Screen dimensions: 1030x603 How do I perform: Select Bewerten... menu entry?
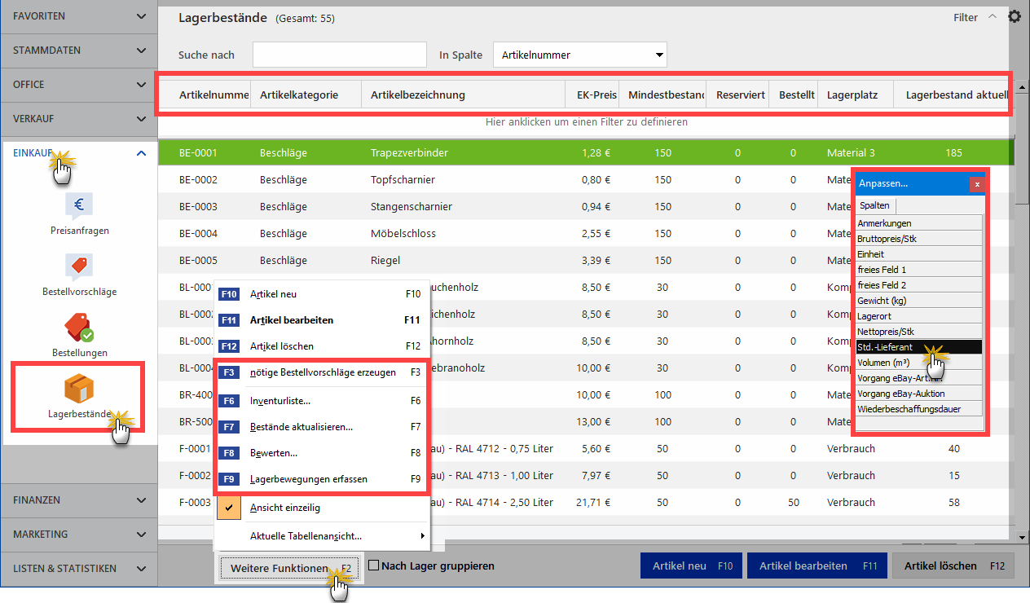click(322, 453)
